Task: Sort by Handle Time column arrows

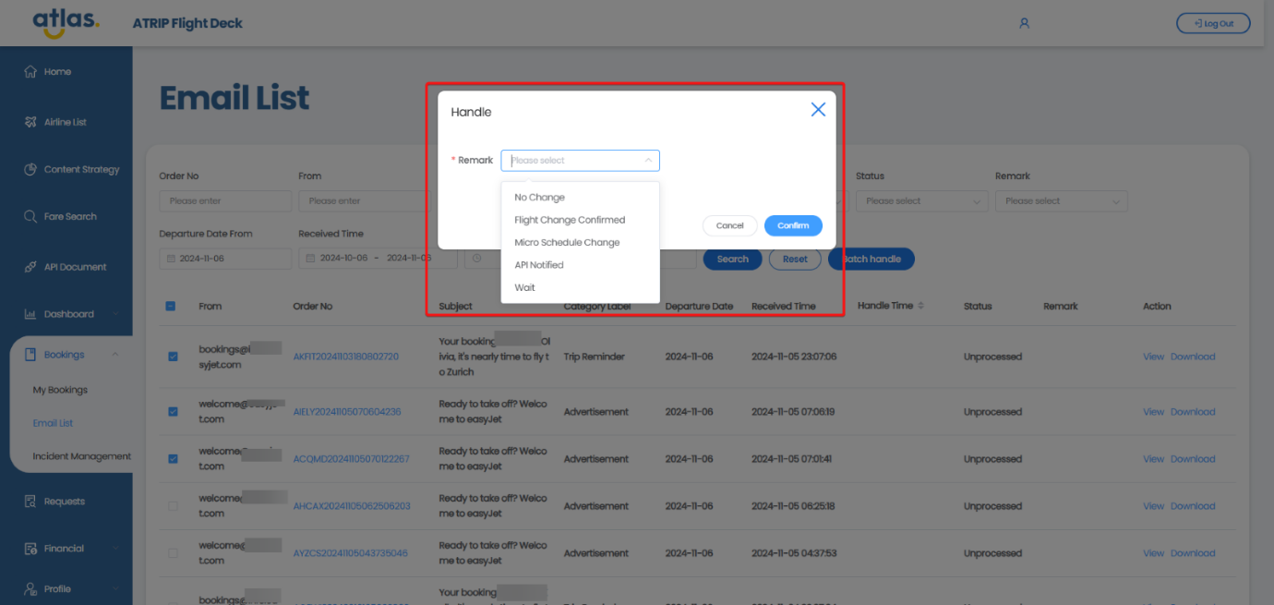Action: (x=920, y=306)
